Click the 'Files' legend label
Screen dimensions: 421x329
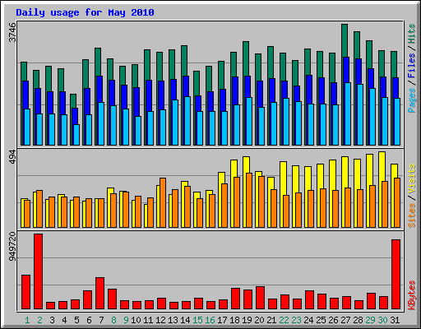411,65
